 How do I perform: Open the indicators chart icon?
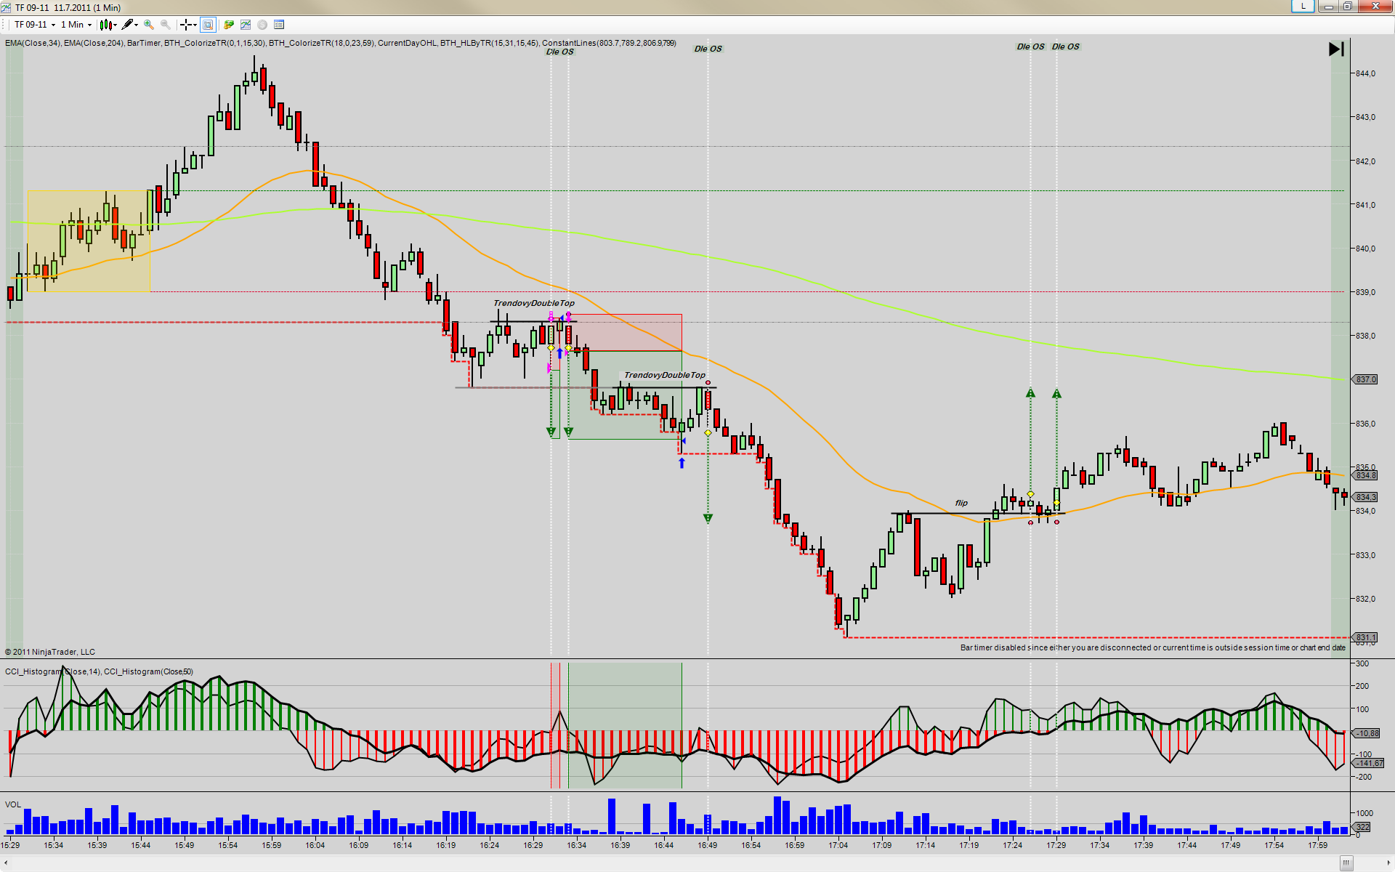[x=246, y=25]
